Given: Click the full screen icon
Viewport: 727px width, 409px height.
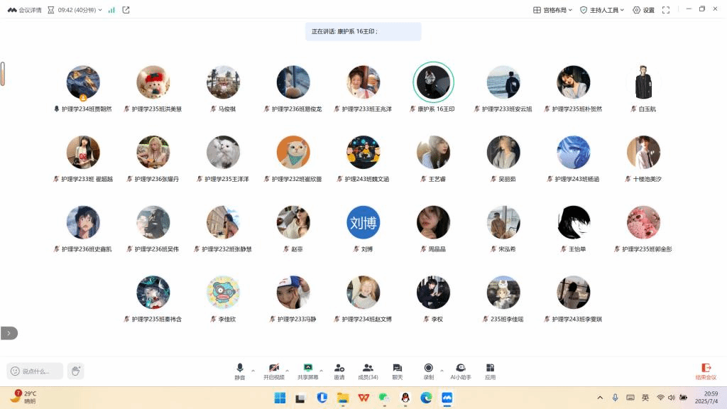Looking at the screenshot, I should point(666,10).
